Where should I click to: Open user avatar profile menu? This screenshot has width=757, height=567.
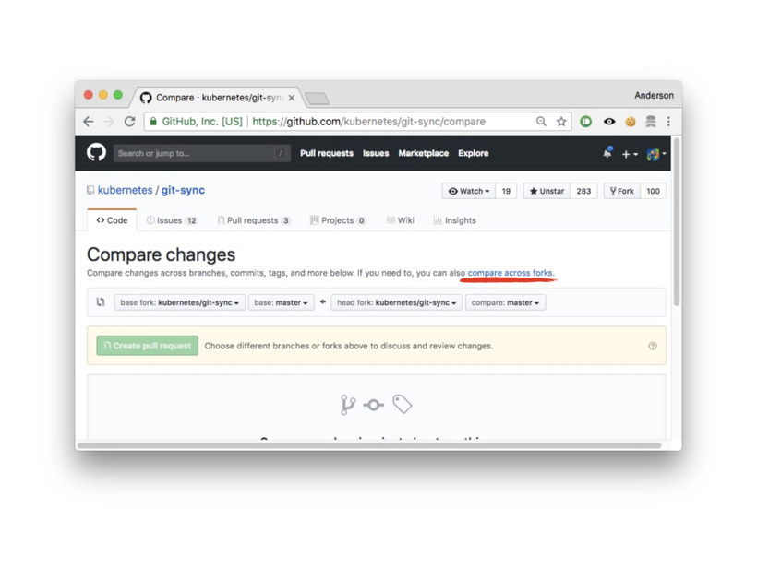pos(656,154)
